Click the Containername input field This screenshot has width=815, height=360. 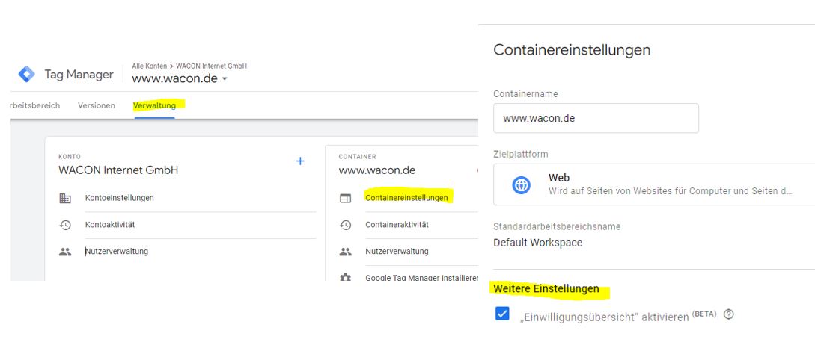point(596,118)
